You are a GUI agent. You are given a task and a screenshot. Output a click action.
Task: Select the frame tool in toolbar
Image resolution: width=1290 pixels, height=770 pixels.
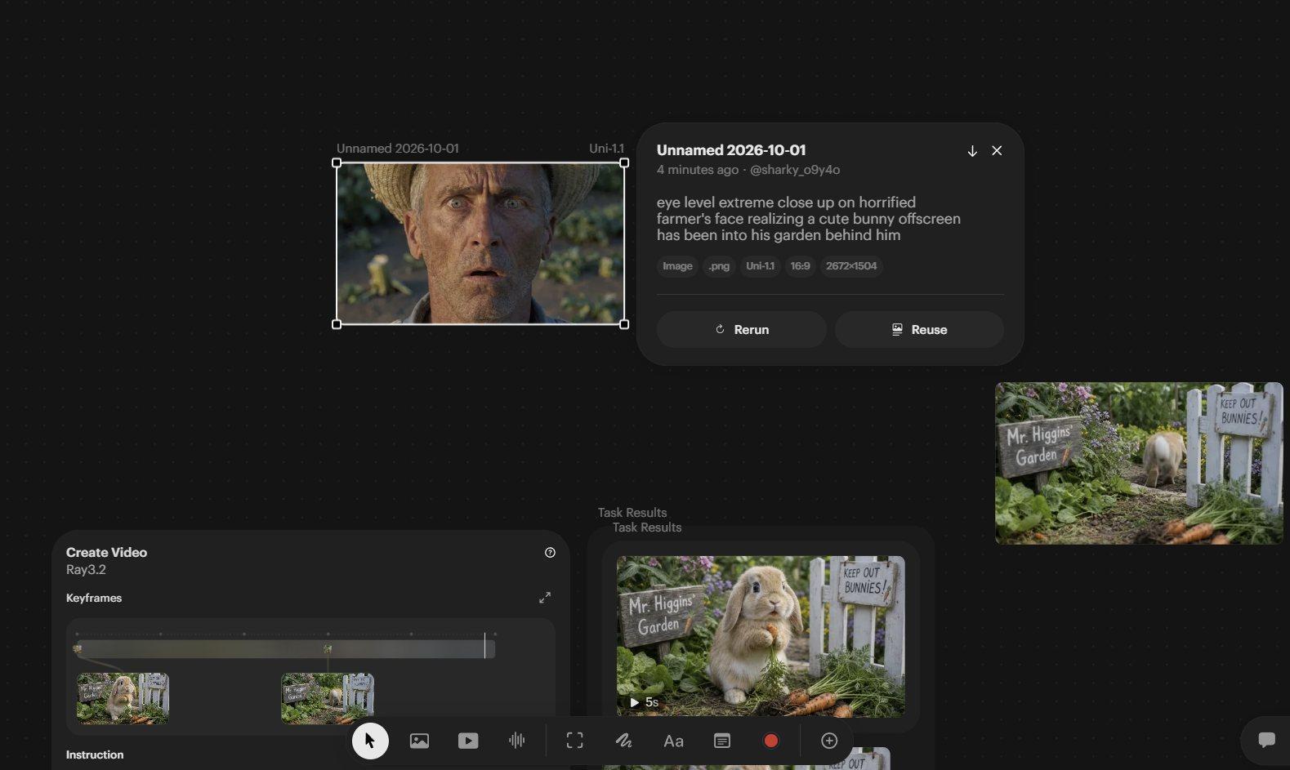tap(575, 741)
